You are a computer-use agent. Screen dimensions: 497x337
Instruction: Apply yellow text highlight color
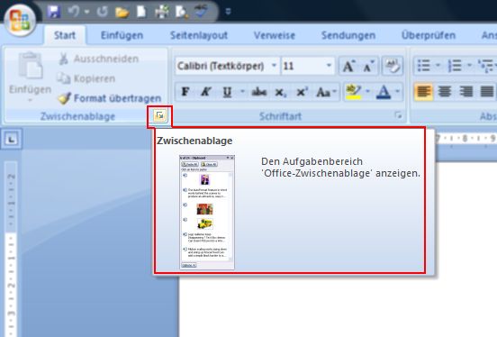point(354,92)
